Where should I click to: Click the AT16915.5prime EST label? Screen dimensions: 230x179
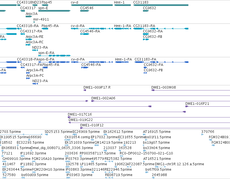tap(157, 132)
